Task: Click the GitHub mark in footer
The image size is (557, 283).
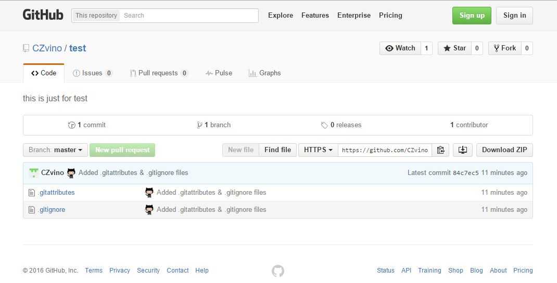Action: (278, 271)
